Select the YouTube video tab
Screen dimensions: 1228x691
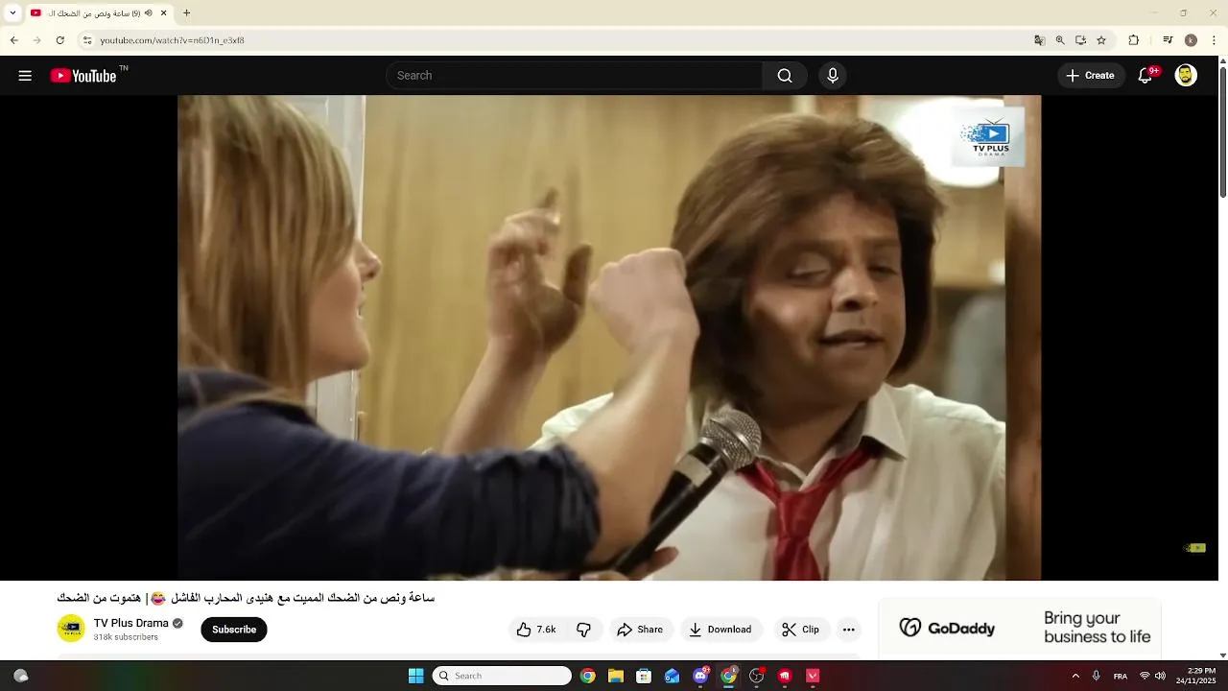coord(99,13)
